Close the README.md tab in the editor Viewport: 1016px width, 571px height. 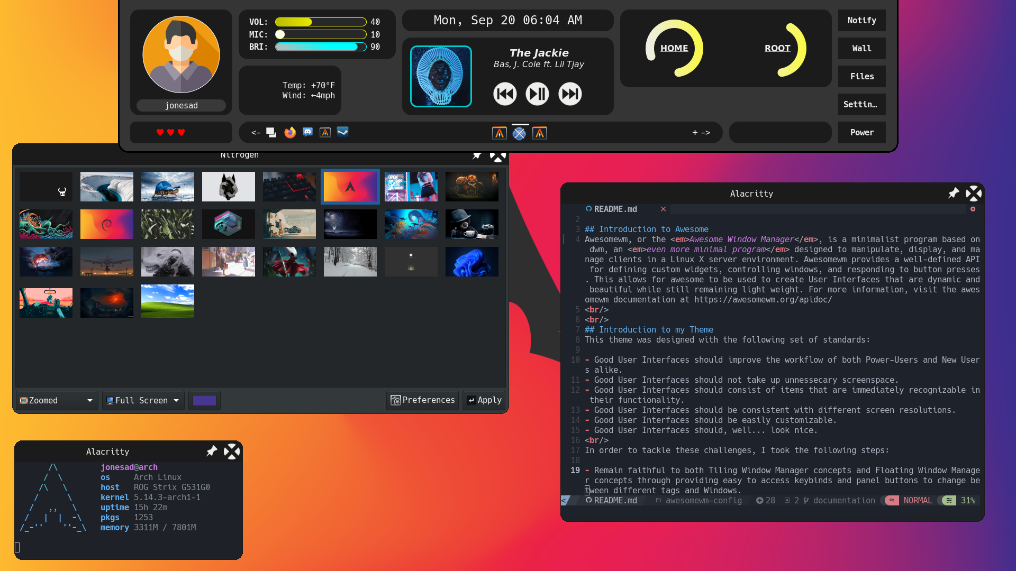(663, 209)
